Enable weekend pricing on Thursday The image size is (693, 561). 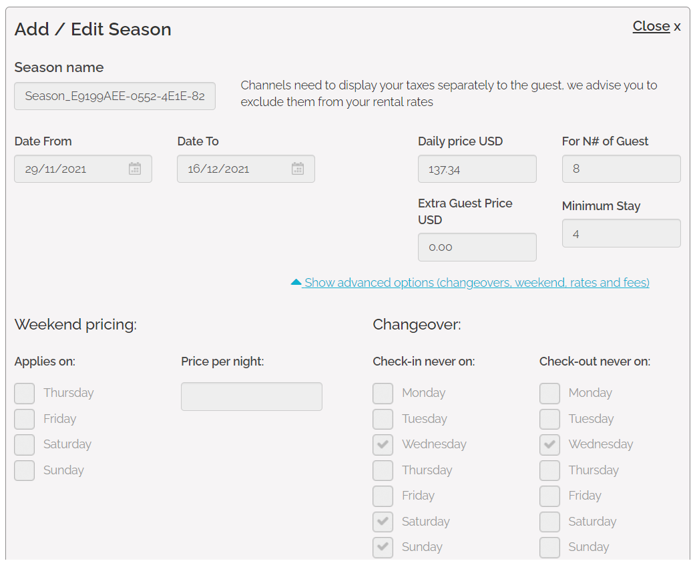point(25,394)
